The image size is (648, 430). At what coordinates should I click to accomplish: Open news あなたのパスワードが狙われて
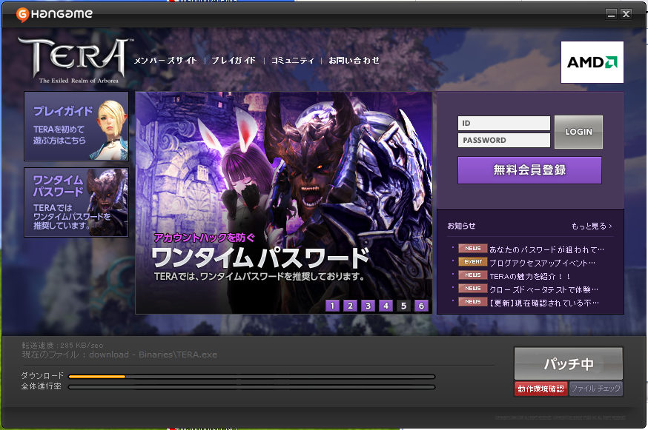point(546,249)
